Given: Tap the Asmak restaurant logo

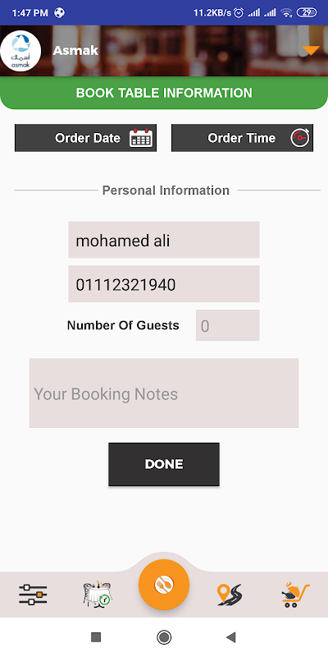Looking at the screenshot, I should [21, 51].
